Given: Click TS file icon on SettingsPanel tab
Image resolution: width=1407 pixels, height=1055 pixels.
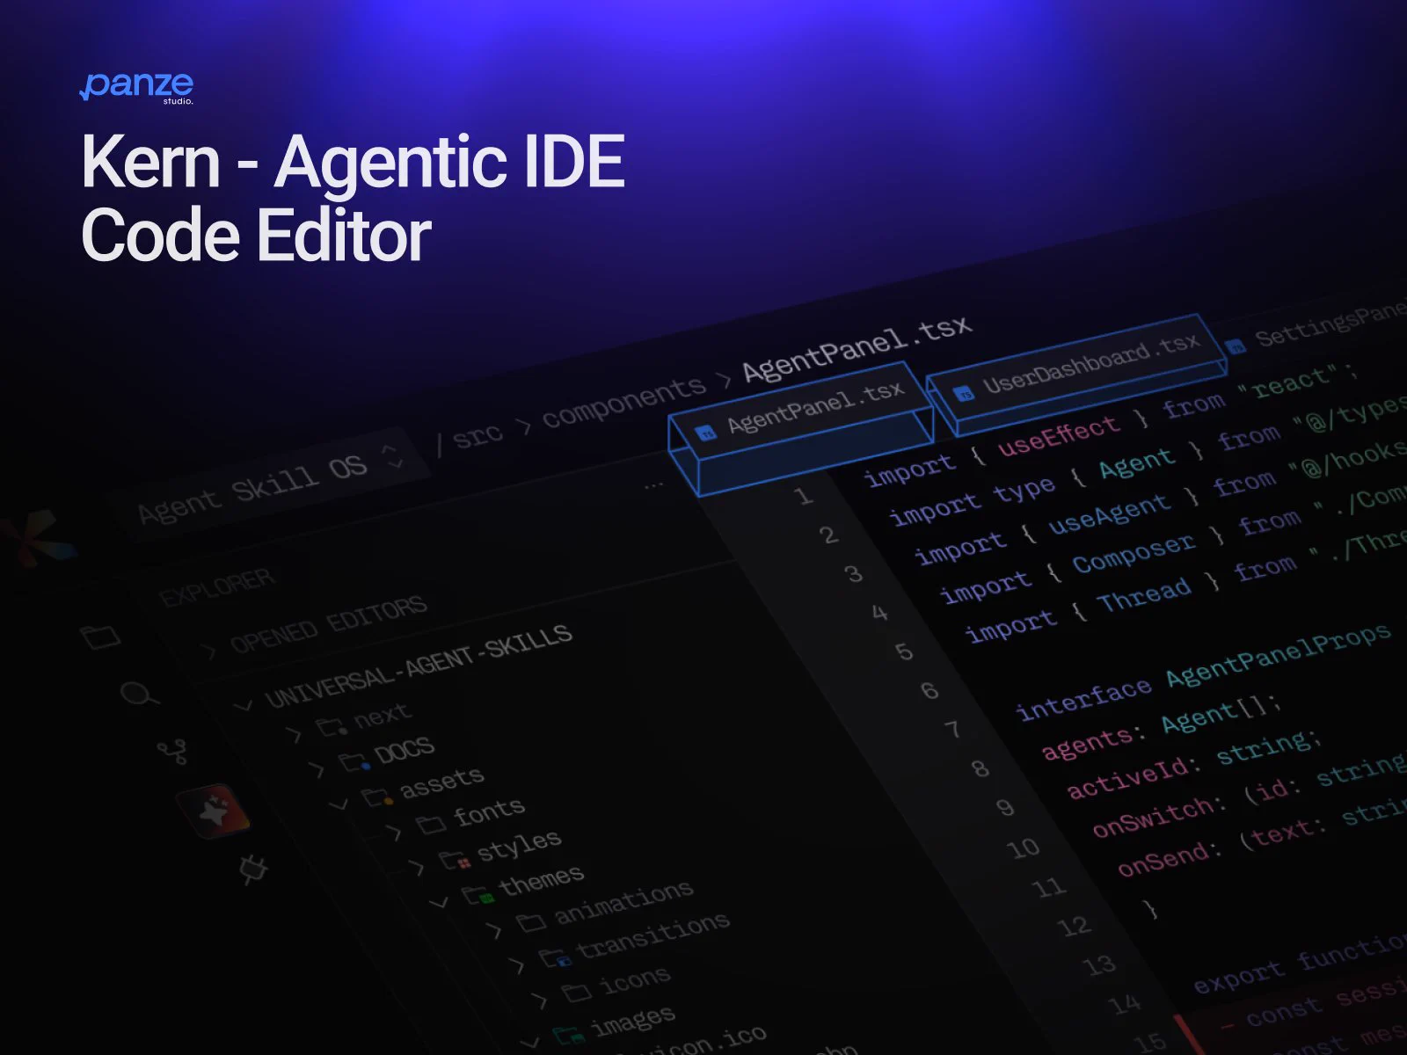Looking at the screenshot, I should pos(1236,346).
